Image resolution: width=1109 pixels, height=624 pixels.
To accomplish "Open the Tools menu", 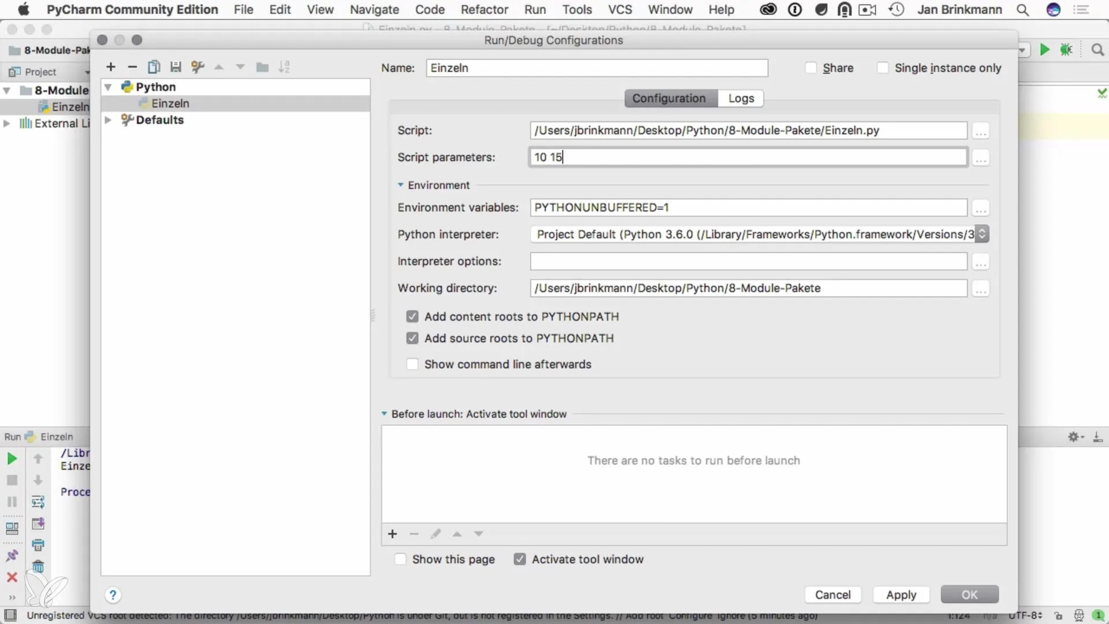I will coord(577,10).
